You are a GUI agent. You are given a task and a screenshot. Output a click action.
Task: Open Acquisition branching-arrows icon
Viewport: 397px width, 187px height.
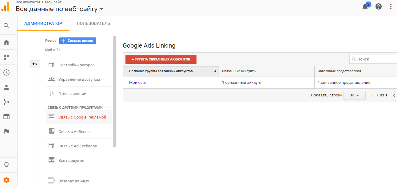[6, 102]
